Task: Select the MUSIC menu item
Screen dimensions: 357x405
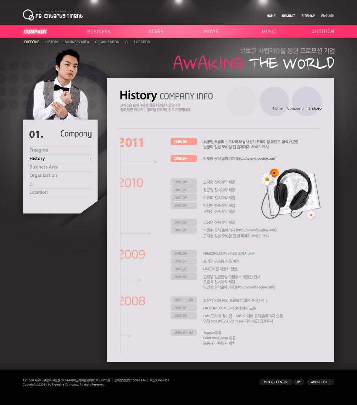Action: pyautogui.click(x=269, y=32)
